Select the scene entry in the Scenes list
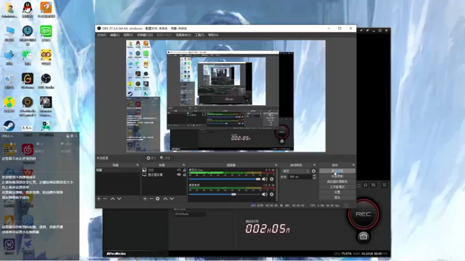The width and height of the screenshot is (465, 261). 118,170
